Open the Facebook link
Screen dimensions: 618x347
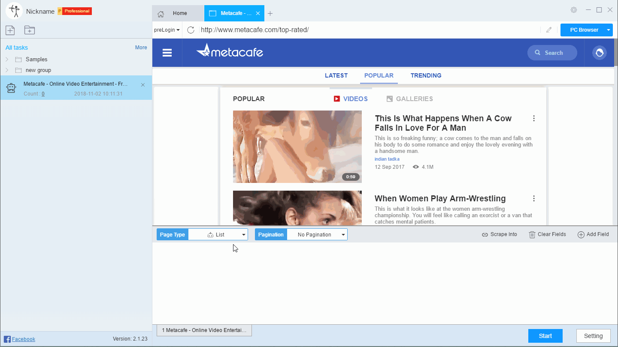coord(24,339)
